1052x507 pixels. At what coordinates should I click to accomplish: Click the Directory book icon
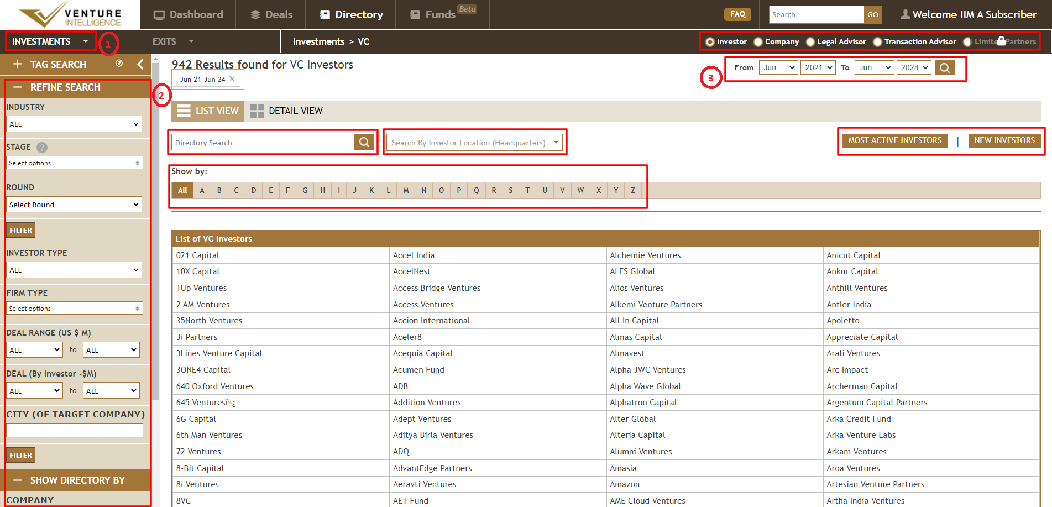click(325, 15)
